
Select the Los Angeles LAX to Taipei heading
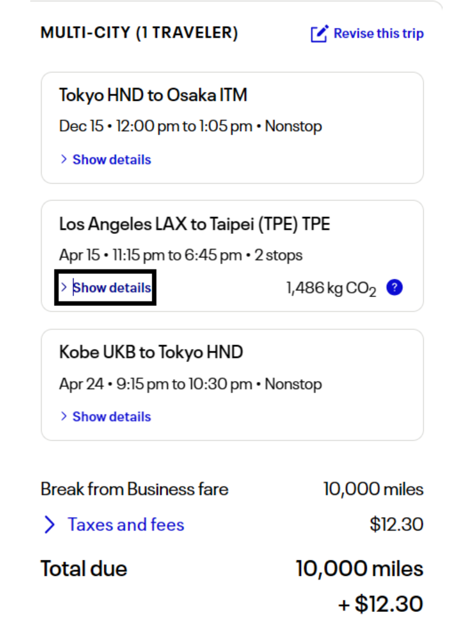tap(194, 224)
